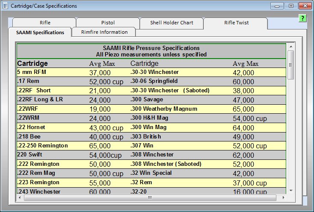Screen dimensions: 314x212
Task: Click the 5 mm RFM cartridge cell
Action: 32,72
